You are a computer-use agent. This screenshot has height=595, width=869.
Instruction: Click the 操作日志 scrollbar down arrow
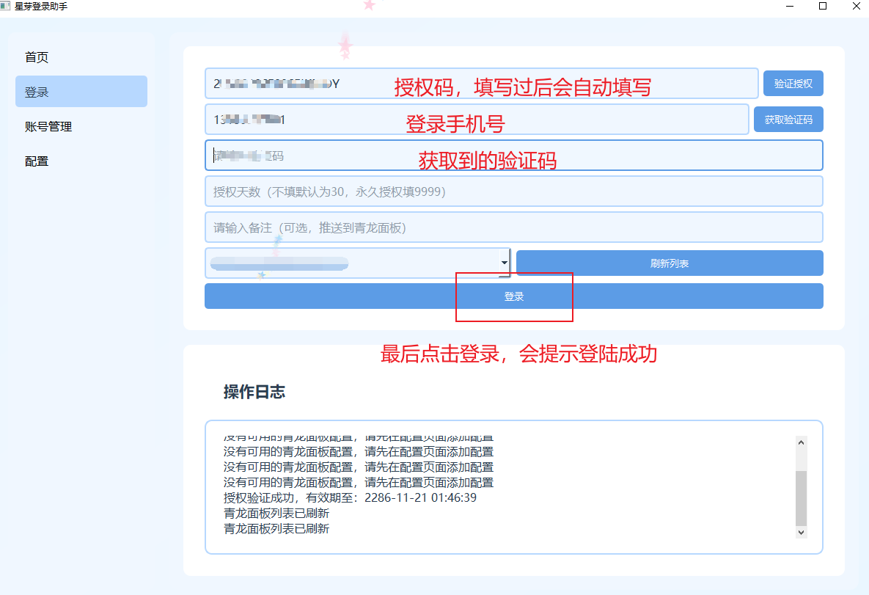(801, 532)
